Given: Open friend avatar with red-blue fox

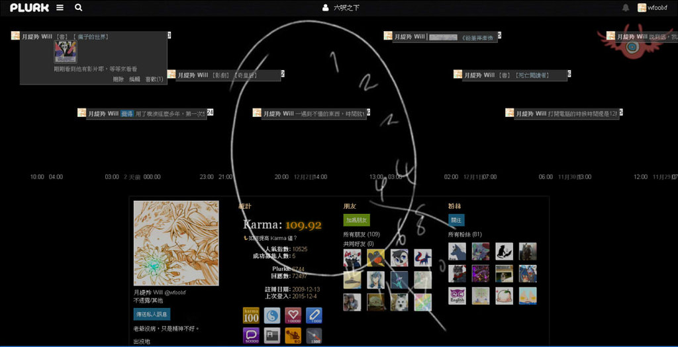Looking at the screenshot, I should [423, 258].
